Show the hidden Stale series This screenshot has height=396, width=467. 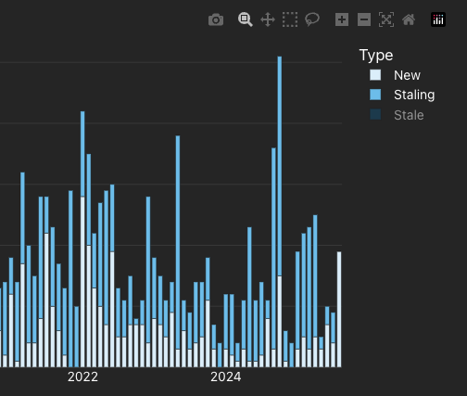click(x=409, y=115)
